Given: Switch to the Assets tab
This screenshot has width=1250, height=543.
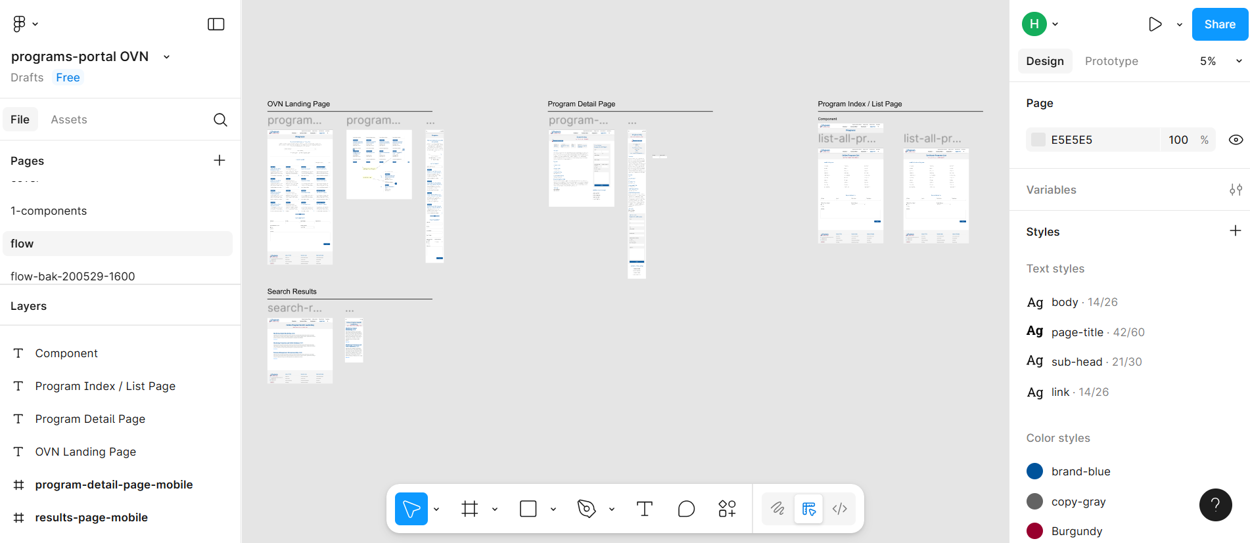Looking at the screenshot, I should [x=69, y=119].
